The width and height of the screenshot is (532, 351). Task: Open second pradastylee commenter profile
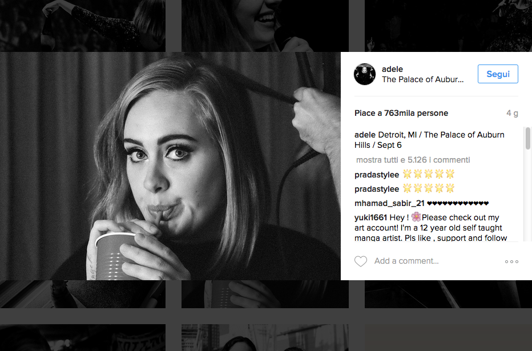[x=377, y=188]
